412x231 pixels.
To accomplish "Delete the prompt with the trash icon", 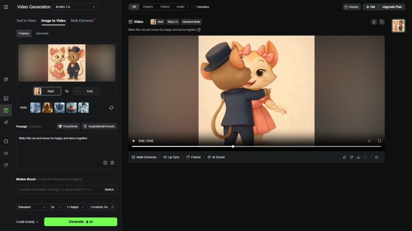I will [112, 162].
